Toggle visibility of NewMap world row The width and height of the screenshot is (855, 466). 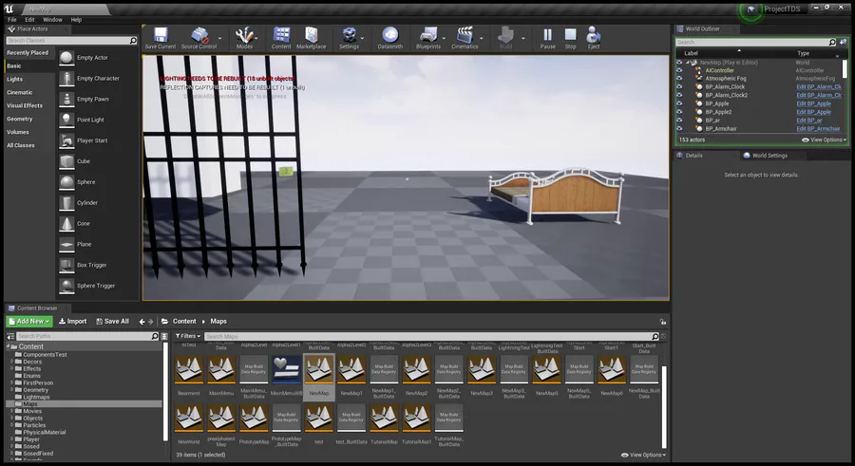point(679,62)
